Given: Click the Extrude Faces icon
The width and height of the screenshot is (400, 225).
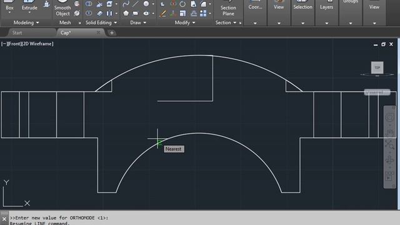Looking at the screenshot, I should point(110,4).
